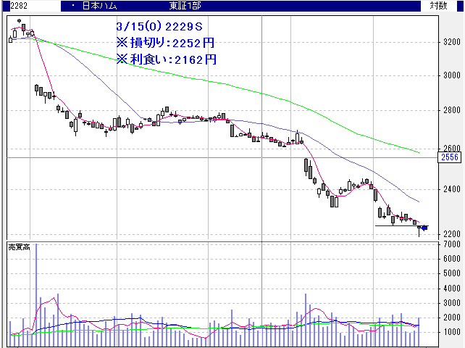Click the 3/15(0) 2229S signal annotation

coord(158,27)
